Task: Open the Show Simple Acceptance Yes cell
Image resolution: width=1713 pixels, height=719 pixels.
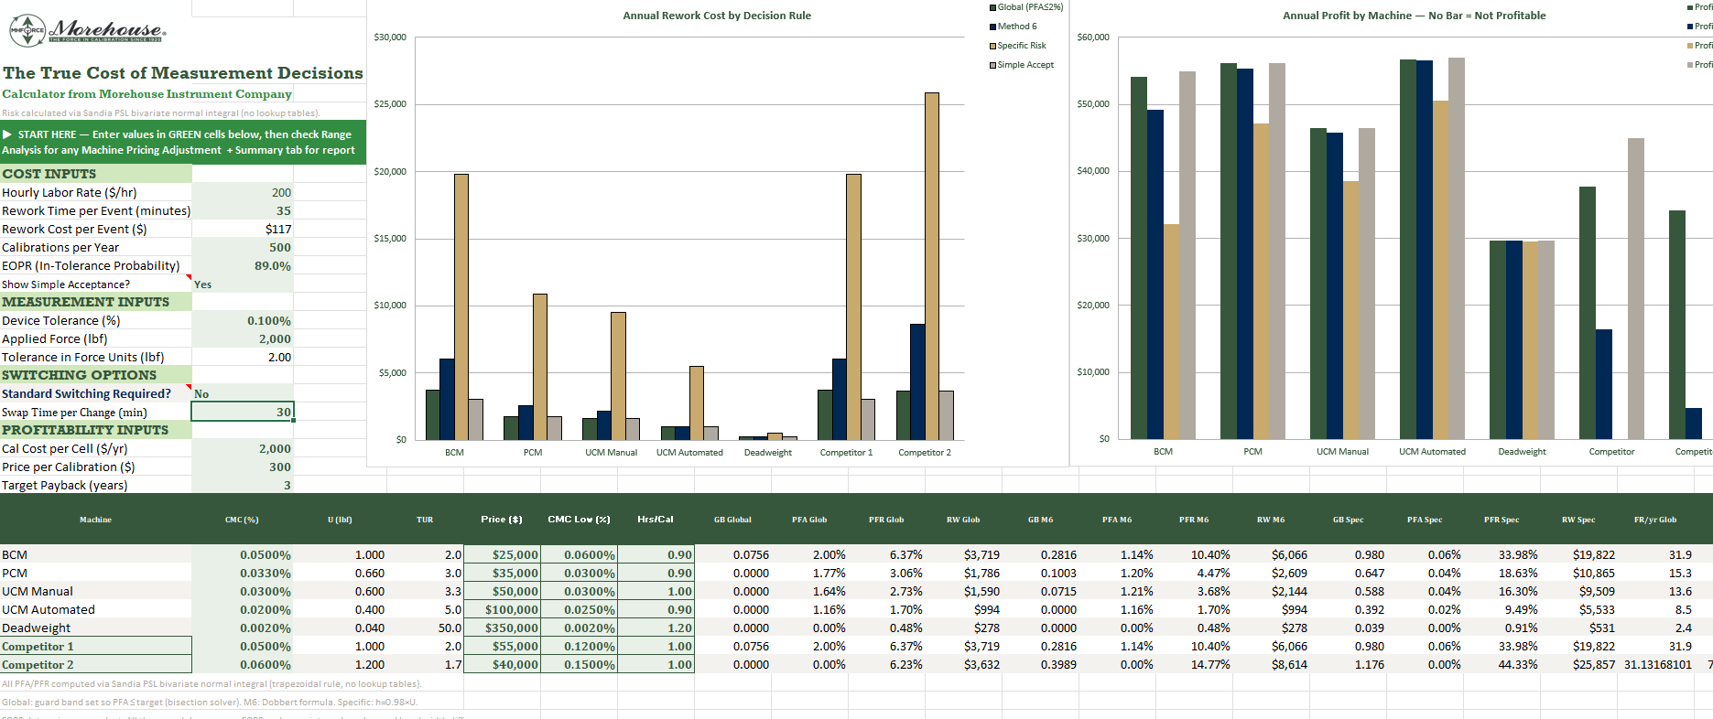Action: [x=243, y=284]
